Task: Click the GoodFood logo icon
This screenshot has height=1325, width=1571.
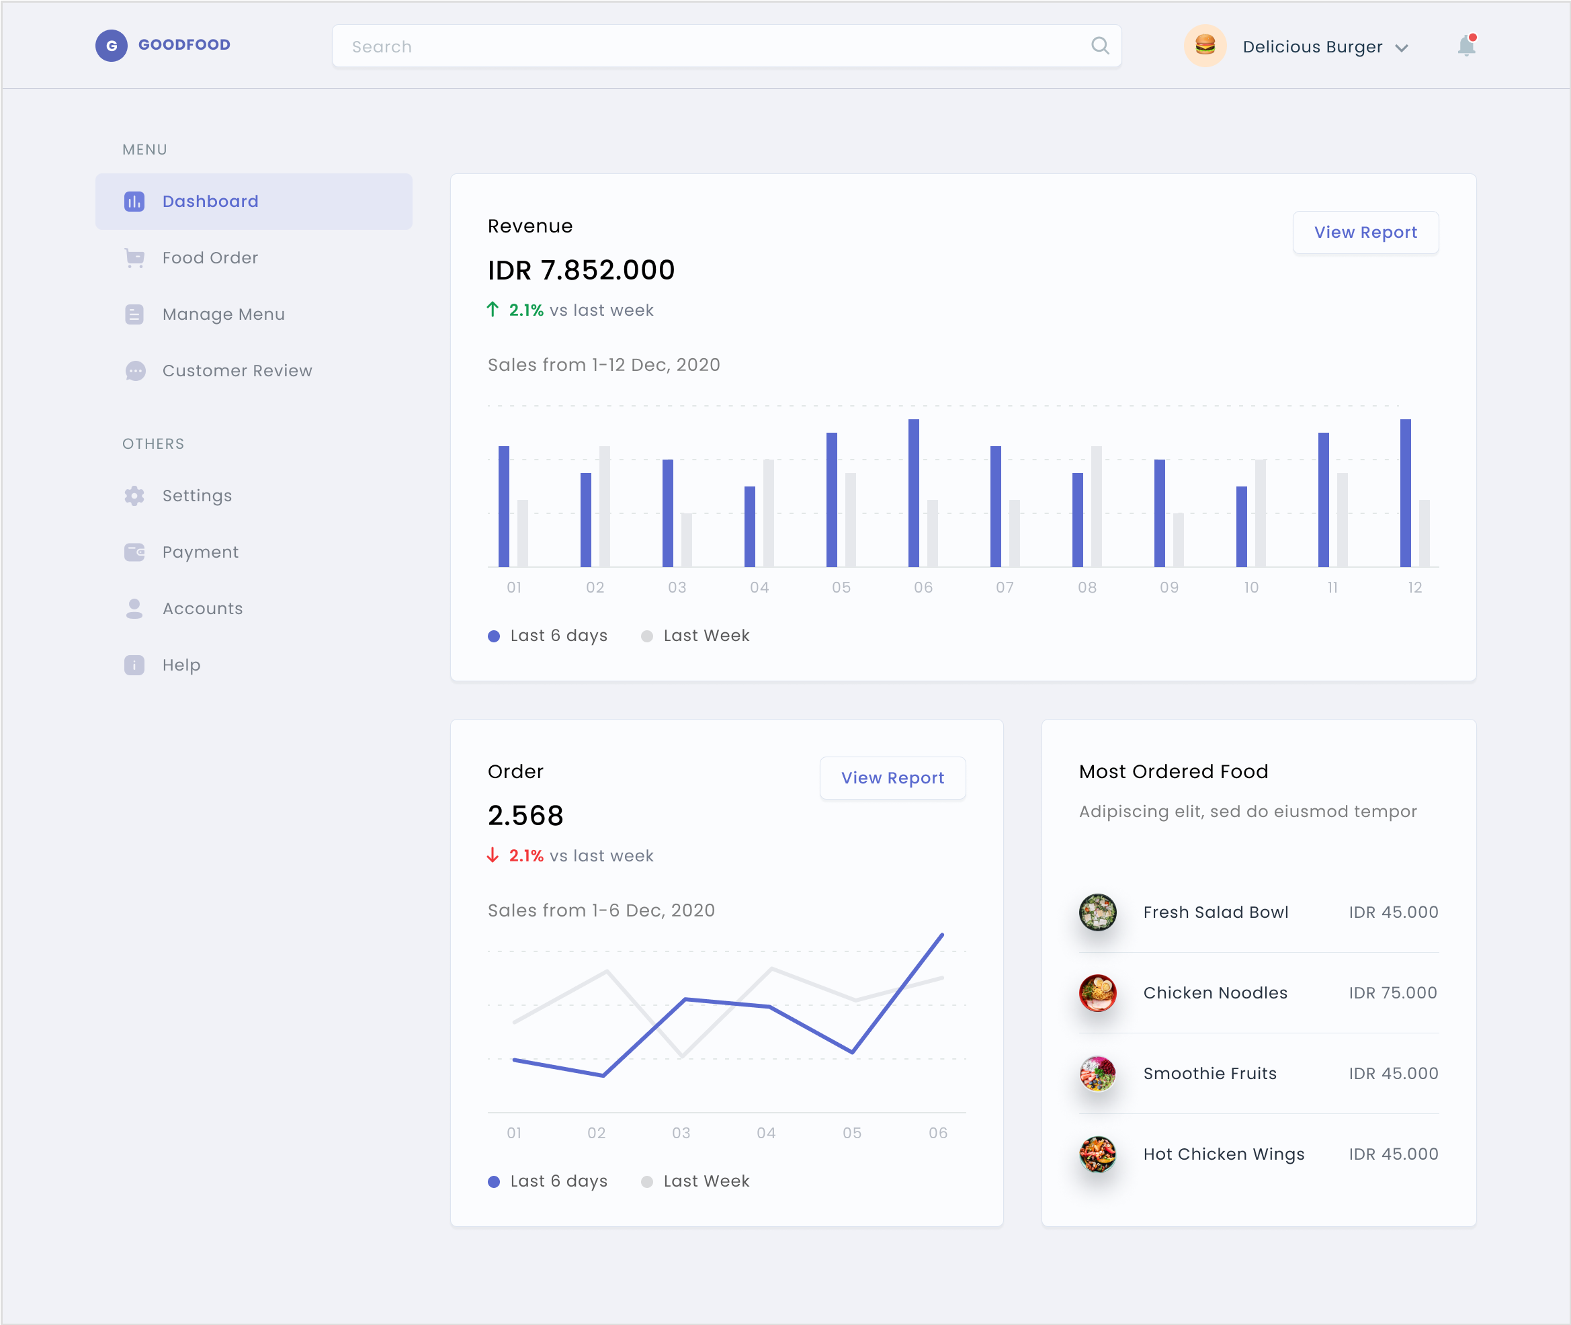Action: (x=111, y=46)
